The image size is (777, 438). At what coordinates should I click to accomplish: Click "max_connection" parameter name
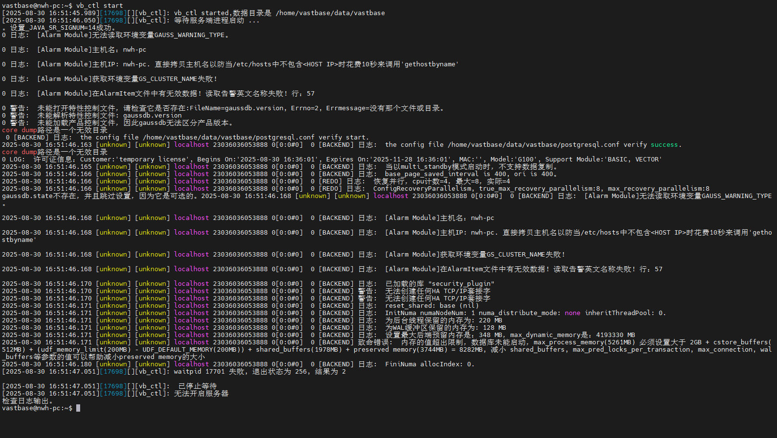pyautogui.click(x=725, y=350)
